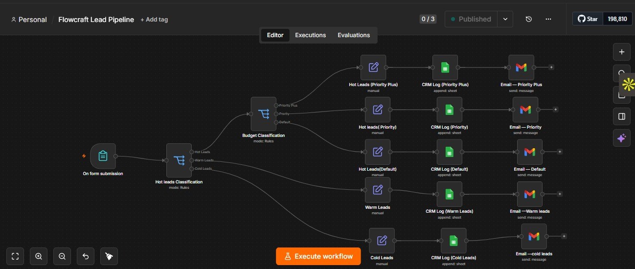The width and height of the screenshot is (635, 269).
Task: Open Email — cold leads Gmail node
Action: click(534, 236)
